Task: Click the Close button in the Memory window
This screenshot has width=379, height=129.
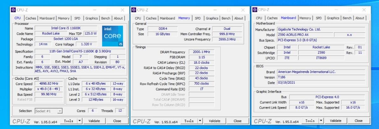Action: (x=238, y=121)
